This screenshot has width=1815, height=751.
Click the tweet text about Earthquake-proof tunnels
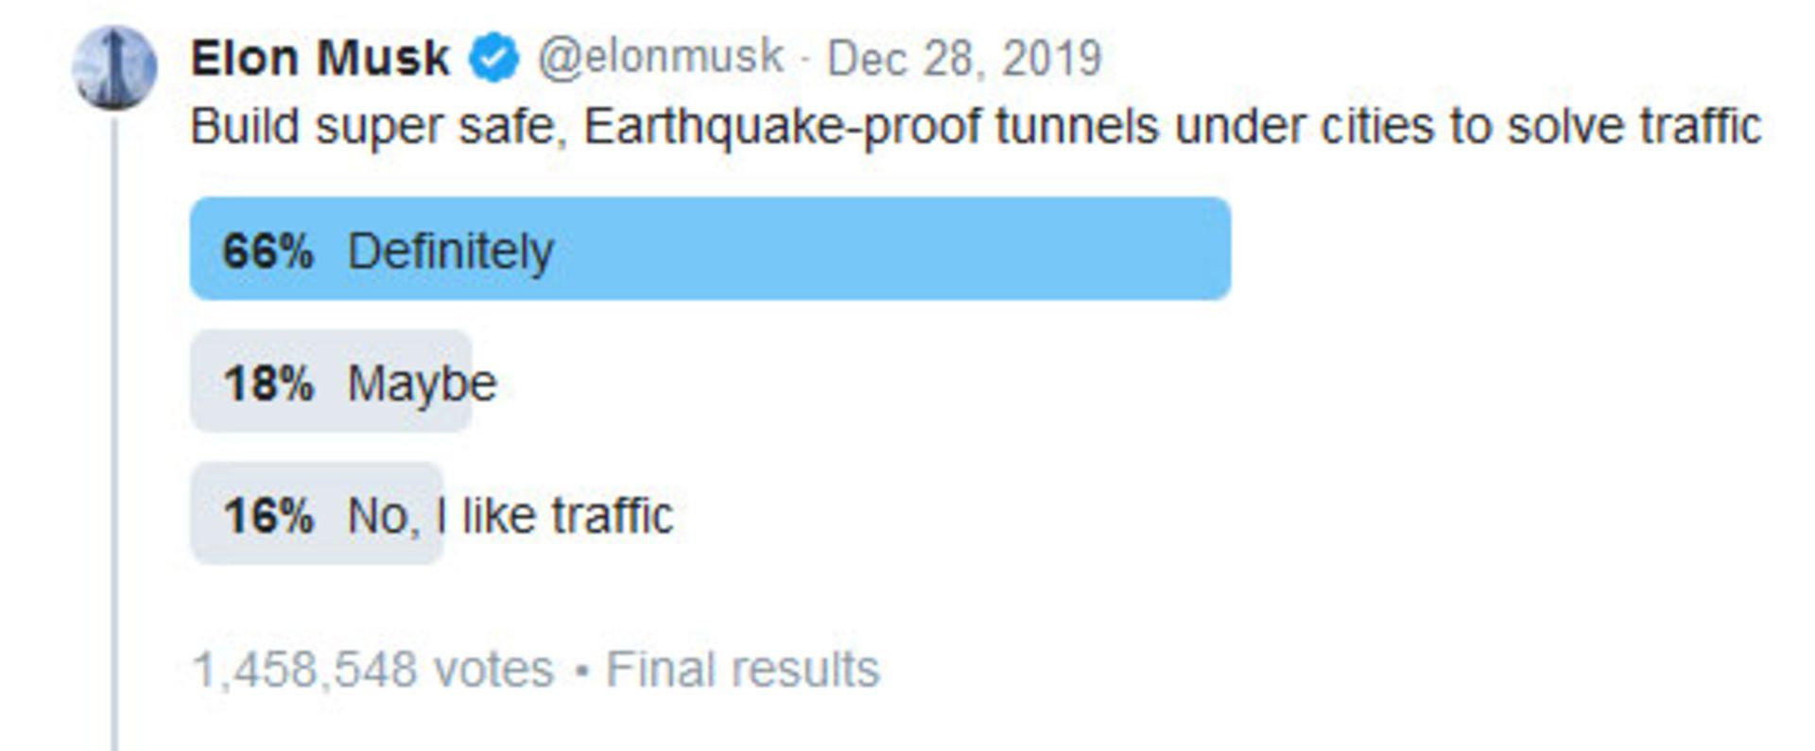coord(977,127)
